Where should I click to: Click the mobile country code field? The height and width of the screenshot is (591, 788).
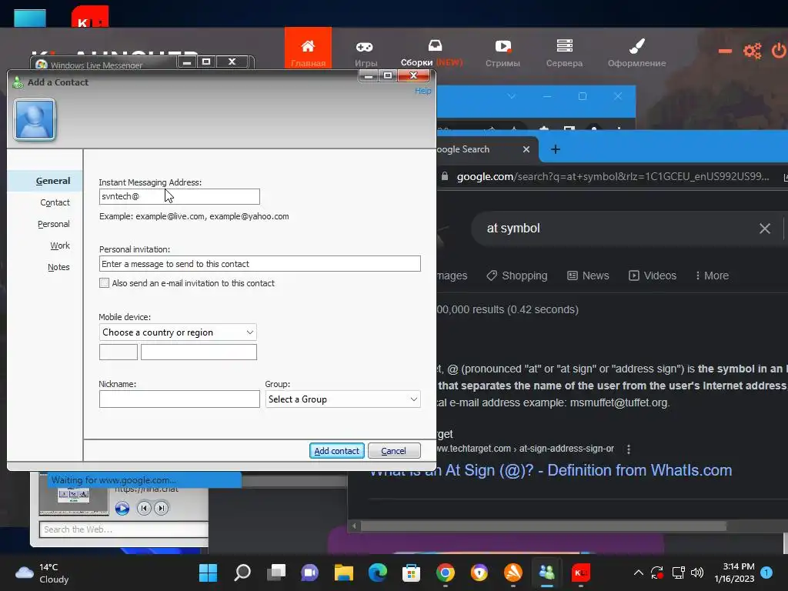coord(118,352)
